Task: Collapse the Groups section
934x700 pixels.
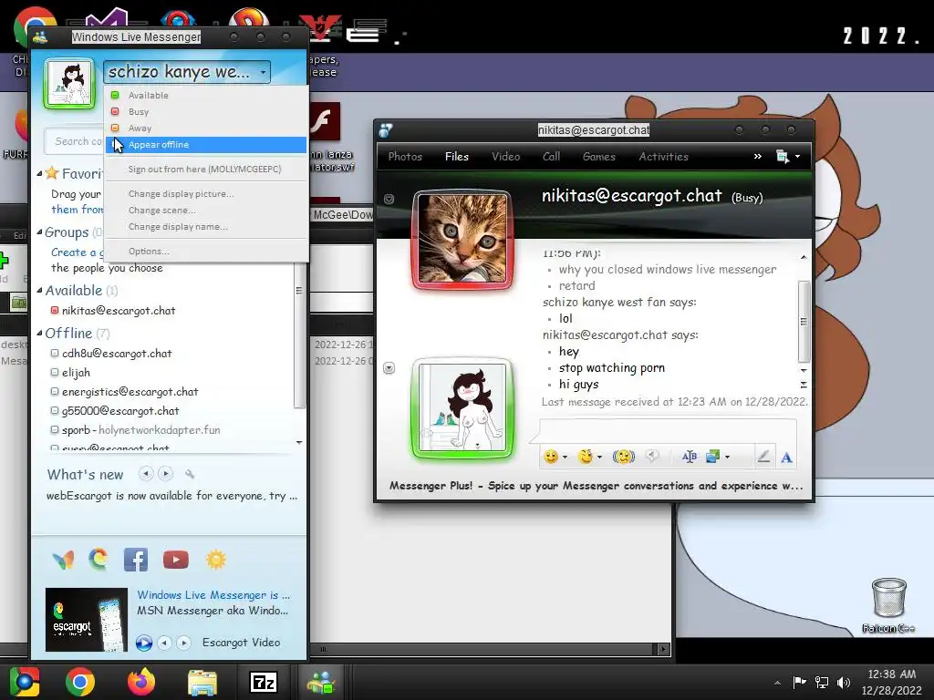Action: point(39,232)
